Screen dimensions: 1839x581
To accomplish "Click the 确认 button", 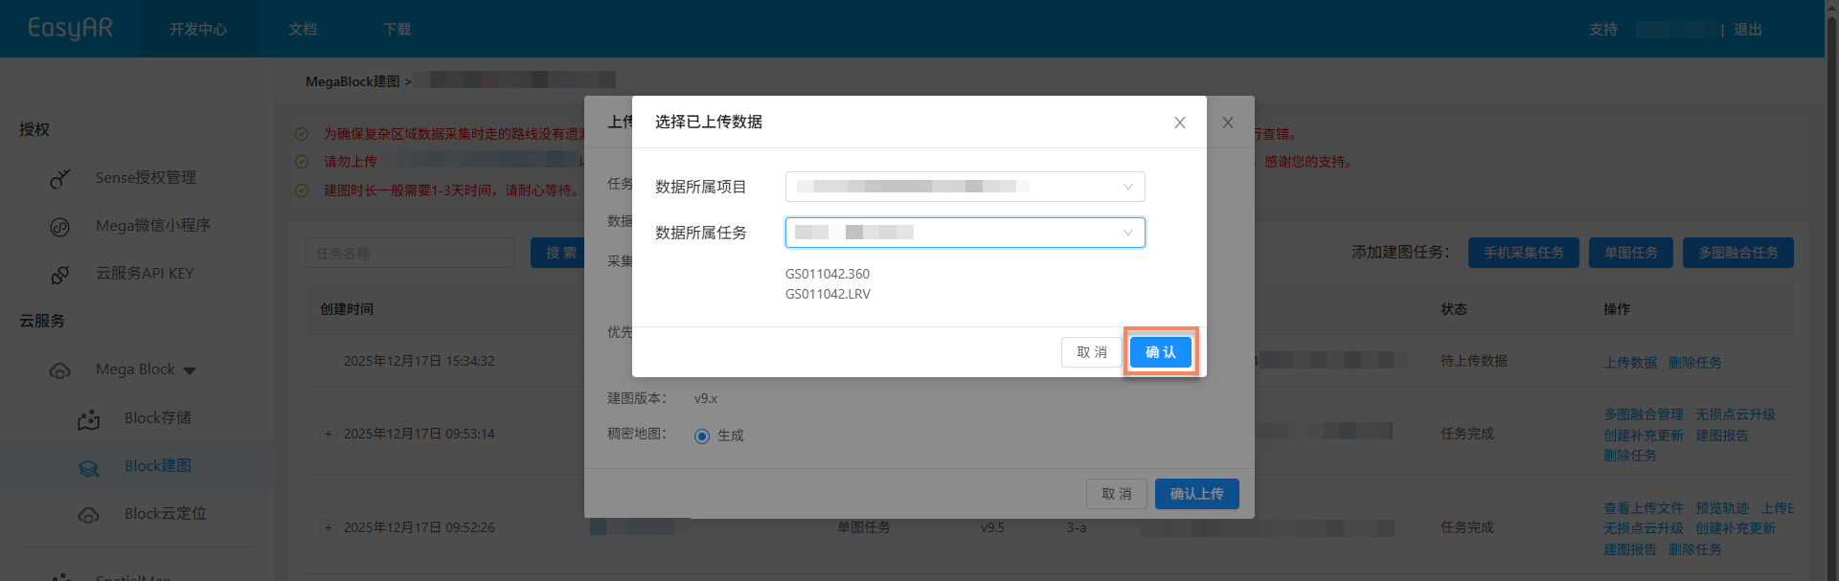I will coord(1161,352).
